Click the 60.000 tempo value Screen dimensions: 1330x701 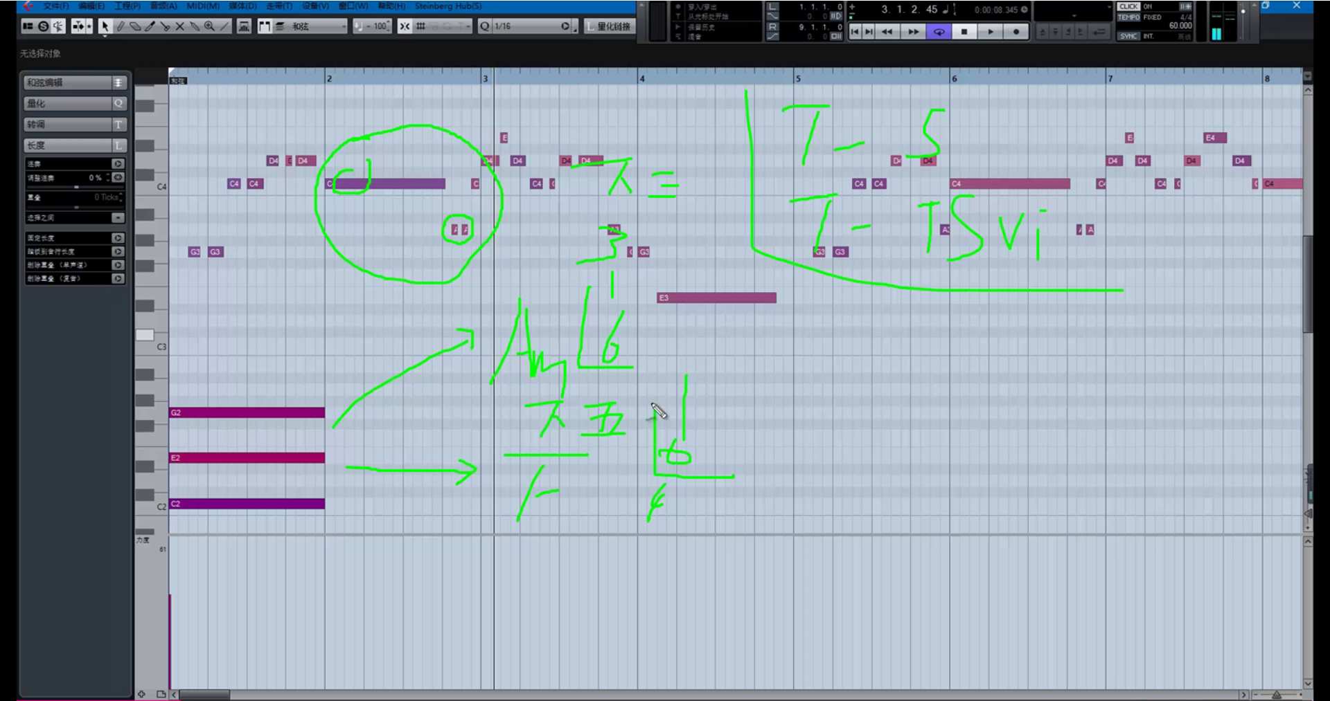tap(1180, 26)
